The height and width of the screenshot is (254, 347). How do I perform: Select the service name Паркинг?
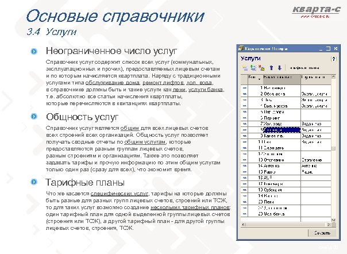[x=272, y=118]
